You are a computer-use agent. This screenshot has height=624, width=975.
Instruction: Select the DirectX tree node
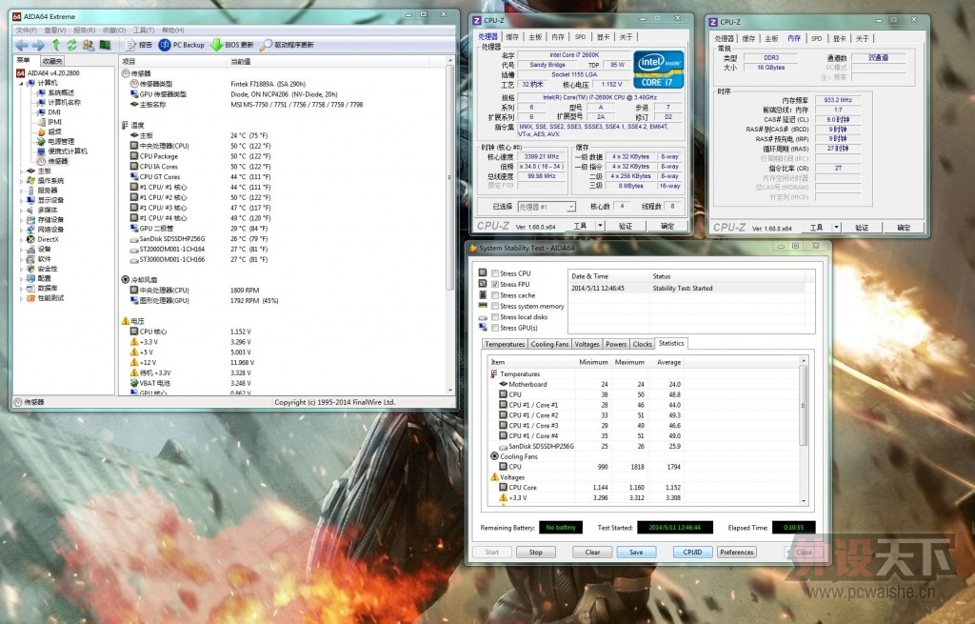coord(43,239)
